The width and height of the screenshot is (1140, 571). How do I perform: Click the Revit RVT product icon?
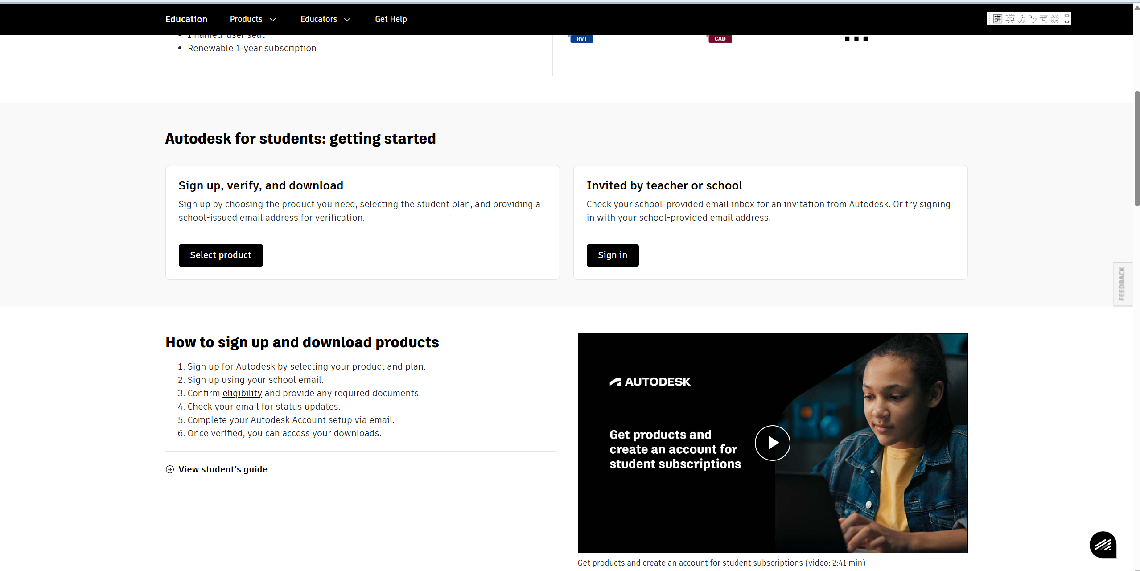(x=581, y=39)
